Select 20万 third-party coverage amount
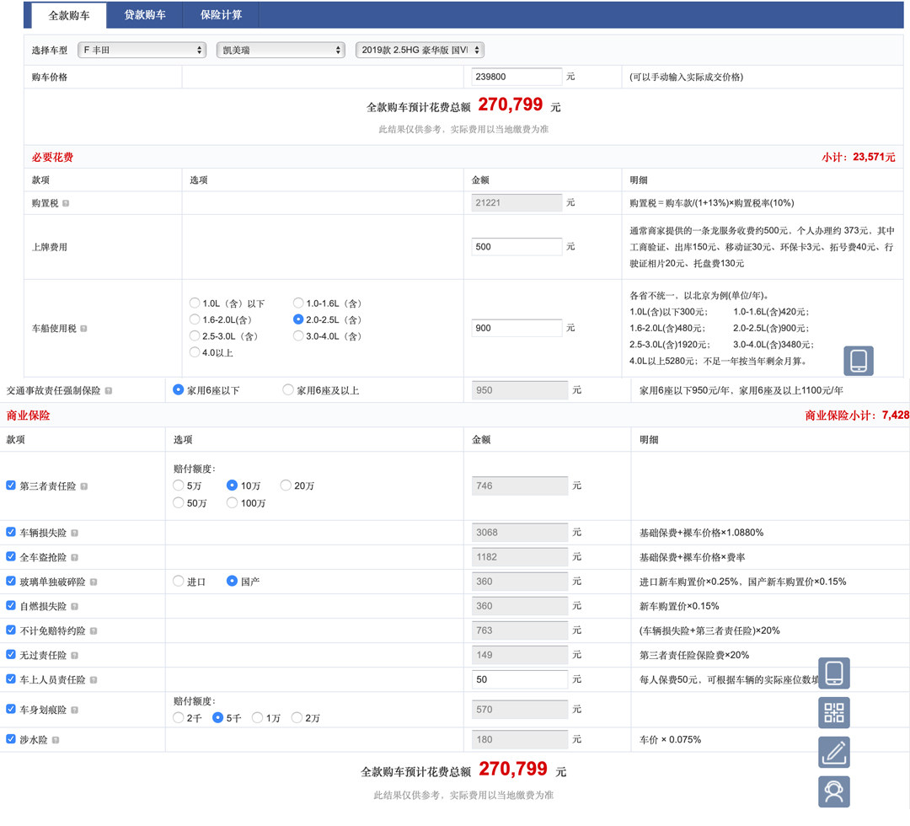The height and width of the screenshot is (826, 910). point(286,485)
